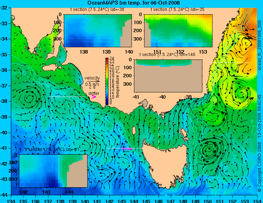The height and width of the screenshot is (203, 263).
Task: Click the "142" label under the lat=-41 inset
Action: coord(23,192)
